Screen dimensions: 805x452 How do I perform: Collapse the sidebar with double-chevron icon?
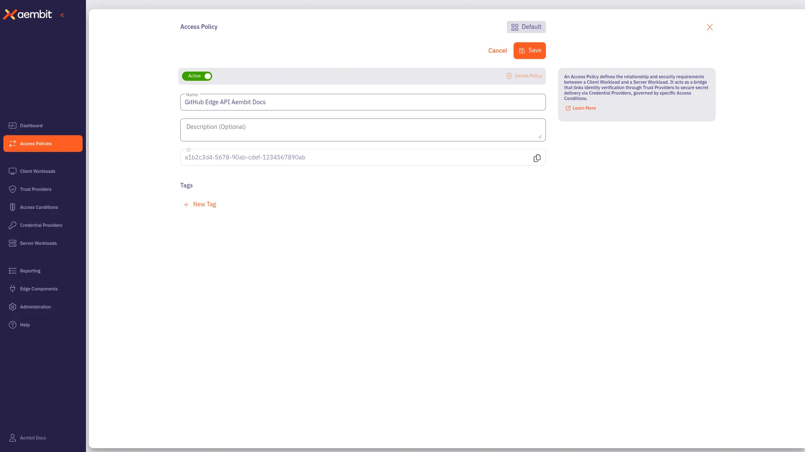(62, 15)
